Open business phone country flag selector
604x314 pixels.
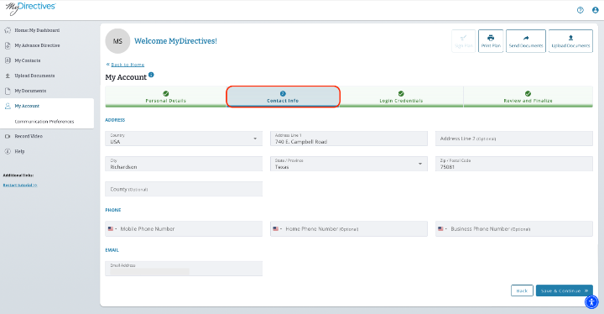(x=442, y=228)
